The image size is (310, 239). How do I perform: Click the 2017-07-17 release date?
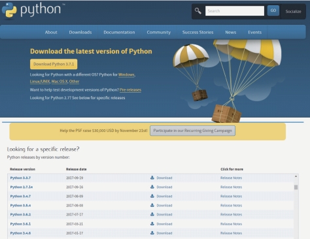pyautogui.click(x=75, y=214)
